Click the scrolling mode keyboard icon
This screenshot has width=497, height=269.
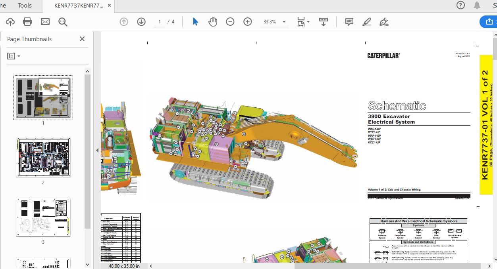[x=324, y=22]
